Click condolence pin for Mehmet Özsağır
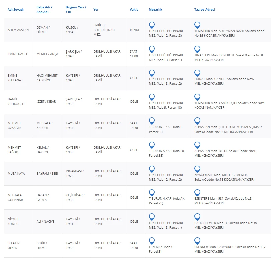This screenshot has width=273, height=260. point(197,121)
